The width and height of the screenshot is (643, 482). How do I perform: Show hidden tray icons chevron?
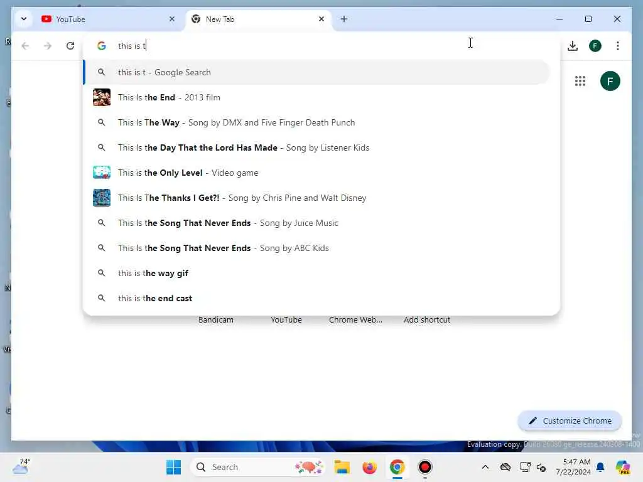click(485, 467)
